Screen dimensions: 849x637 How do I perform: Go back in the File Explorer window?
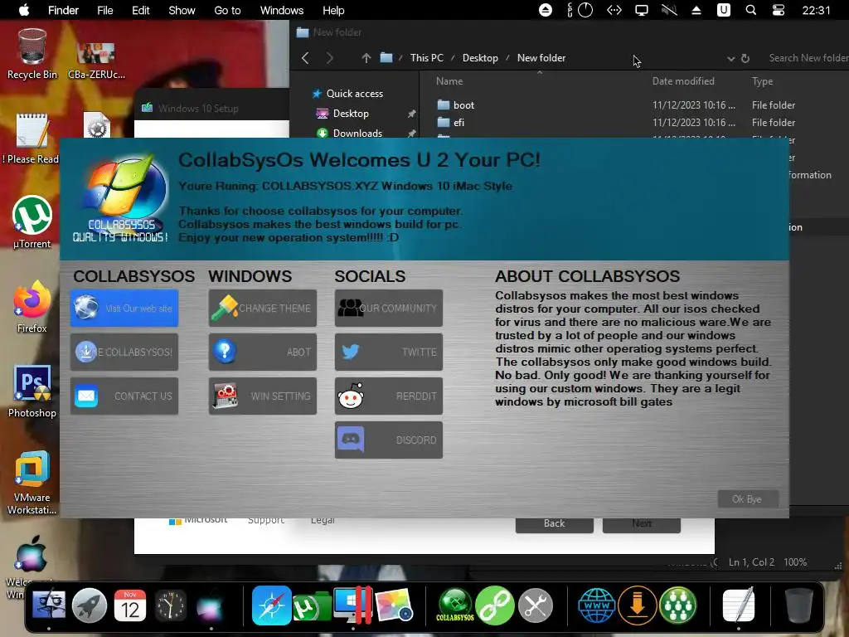305,58
